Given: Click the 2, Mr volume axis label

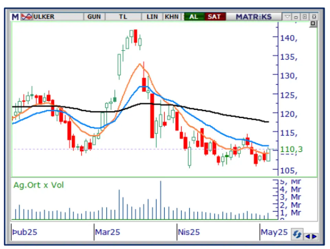Looking at the screenshot, I should click(290, 205).
